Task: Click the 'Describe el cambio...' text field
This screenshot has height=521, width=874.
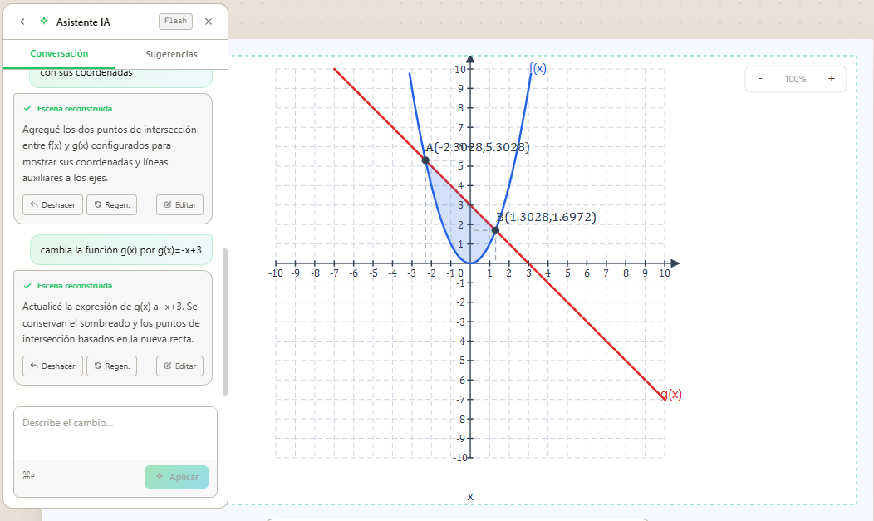Action: point(115,434)
